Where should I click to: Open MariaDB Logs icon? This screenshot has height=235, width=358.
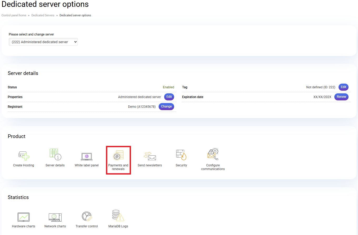[118, 216]
